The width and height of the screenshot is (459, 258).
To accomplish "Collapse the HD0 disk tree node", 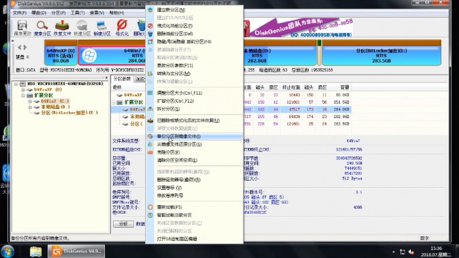I will pos(16,84).
